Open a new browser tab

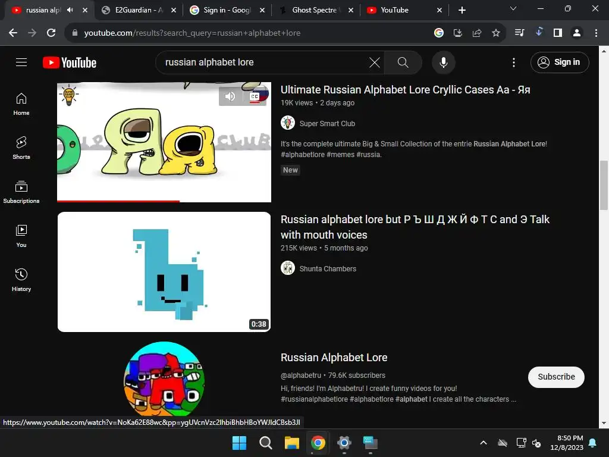(x=462, y=10)
